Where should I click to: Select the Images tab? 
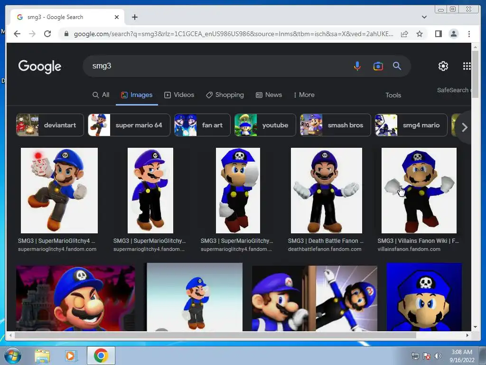[137, 95]
